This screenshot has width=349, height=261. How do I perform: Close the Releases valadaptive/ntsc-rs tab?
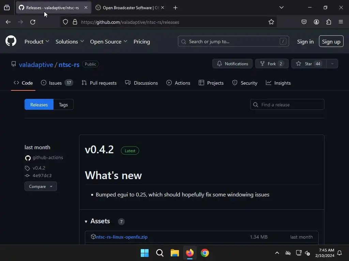pos(86,7)
